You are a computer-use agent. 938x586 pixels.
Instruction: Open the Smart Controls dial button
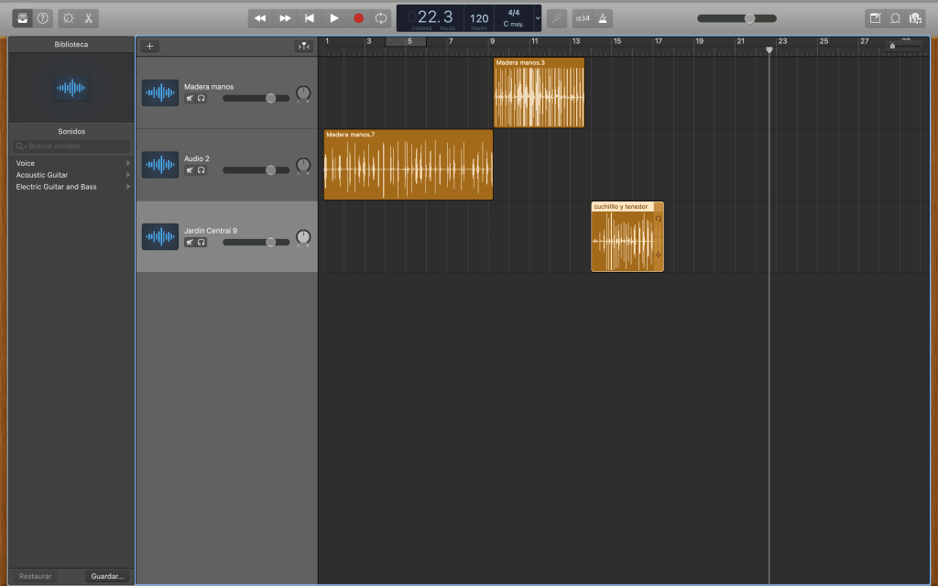tap(67, 18)
